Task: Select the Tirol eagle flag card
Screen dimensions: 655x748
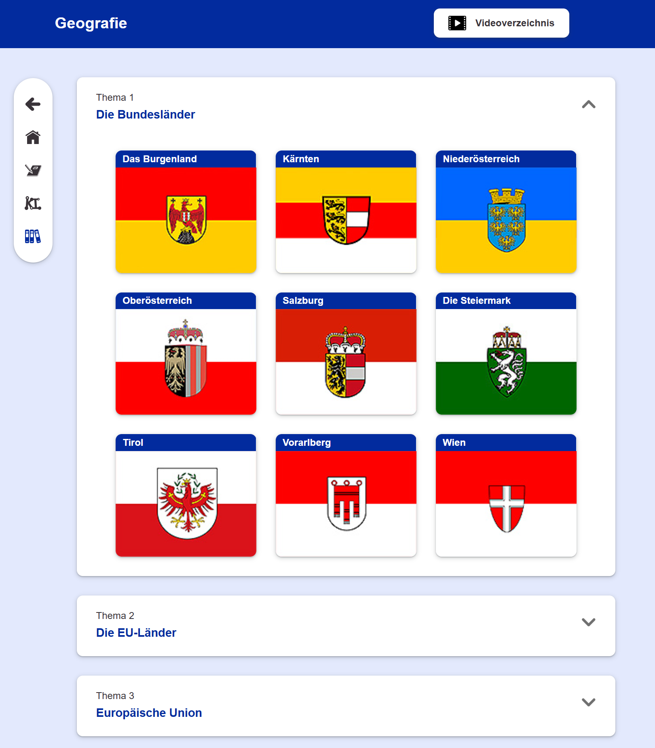Action: 186,496
